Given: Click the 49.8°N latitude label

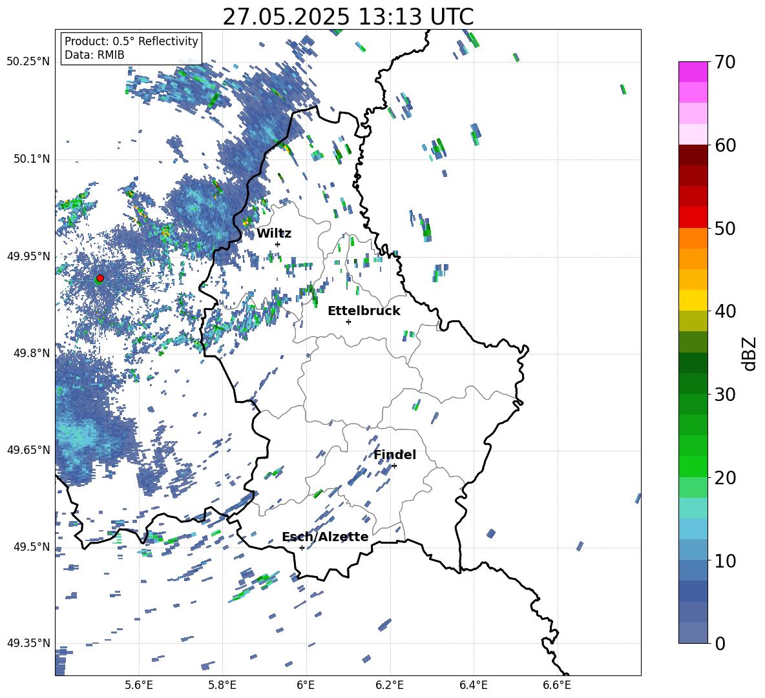Looking at the screenshot, I should tap(31, 353).
